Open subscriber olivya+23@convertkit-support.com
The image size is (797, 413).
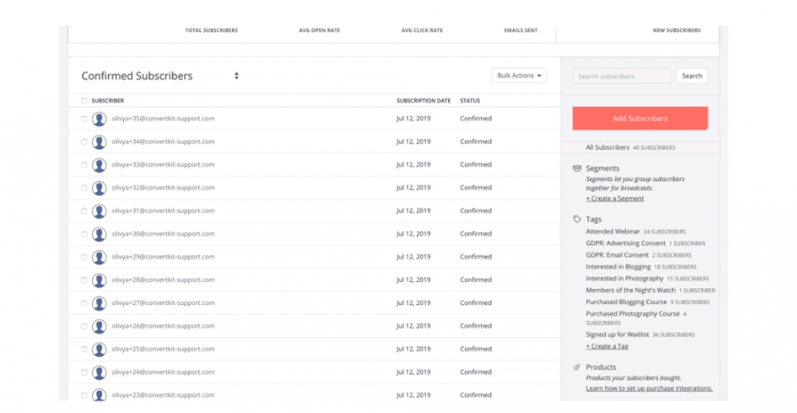pyautogui.click(x=163, y=395)
